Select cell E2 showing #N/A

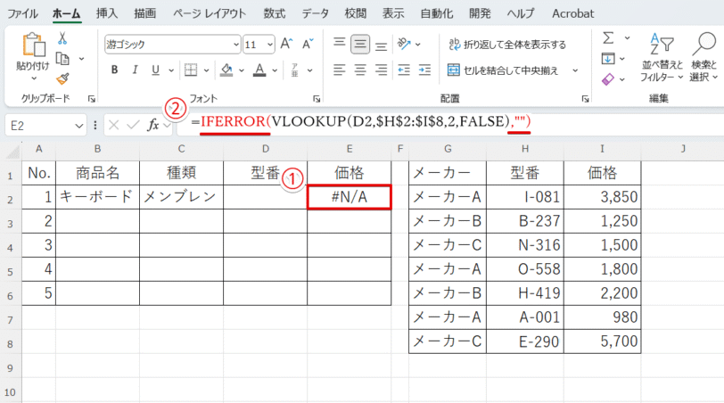350,197
